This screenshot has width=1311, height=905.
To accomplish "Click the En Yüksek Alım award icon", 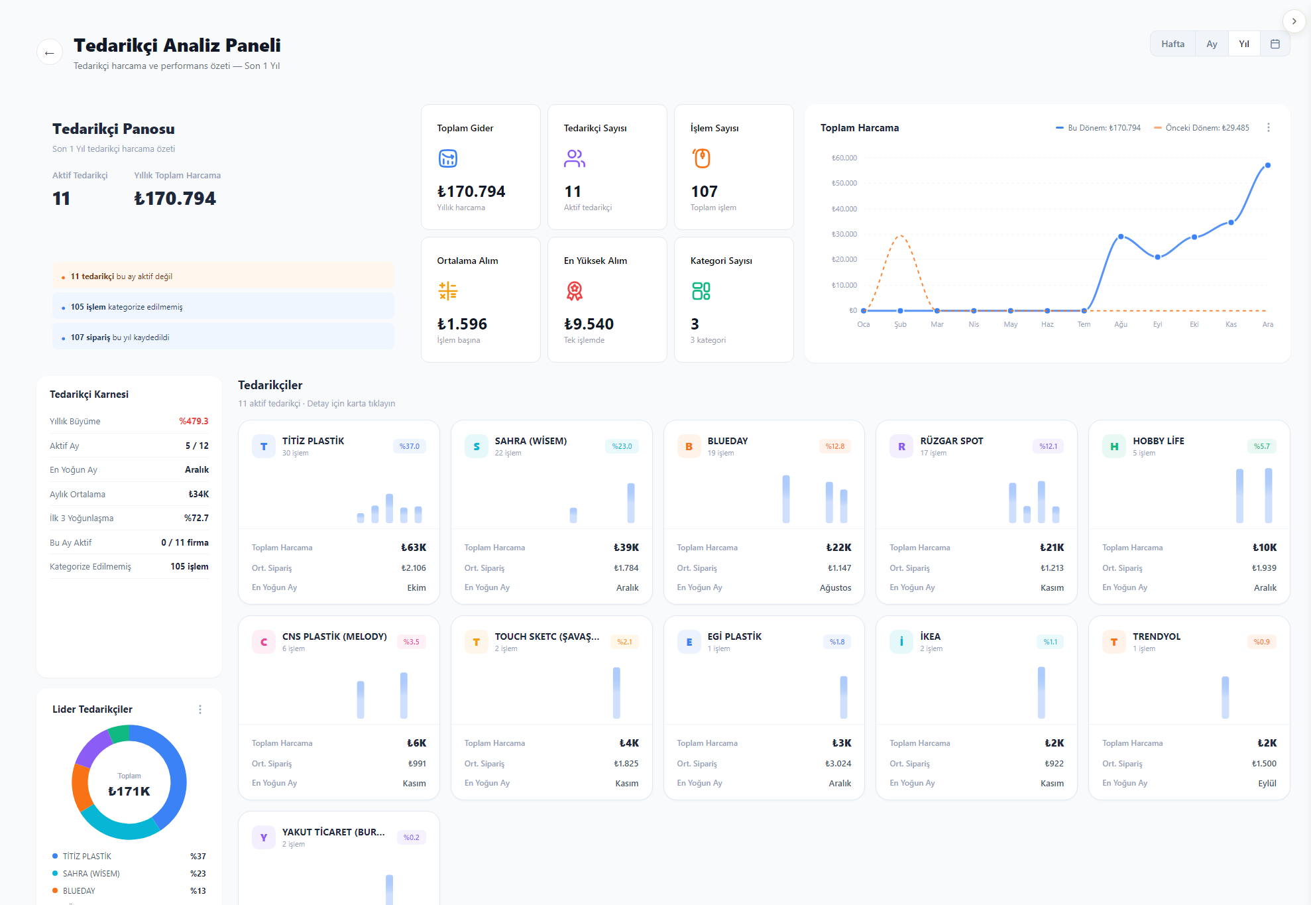I will 575,291.
